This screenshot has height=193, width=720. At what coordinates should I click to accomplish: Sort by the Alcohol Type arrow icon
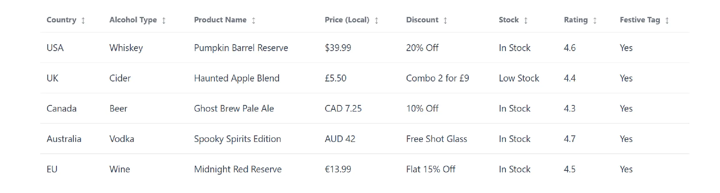164,20
